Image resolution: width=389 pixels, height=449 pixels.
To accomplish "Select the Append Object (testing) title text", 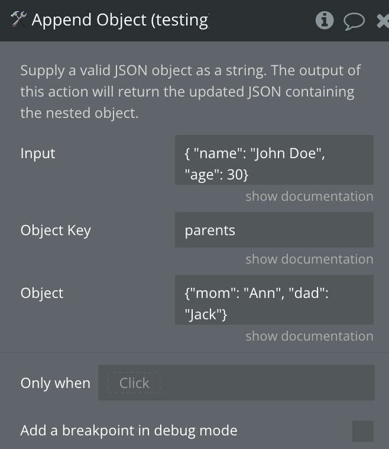I will tap(121, 20).
